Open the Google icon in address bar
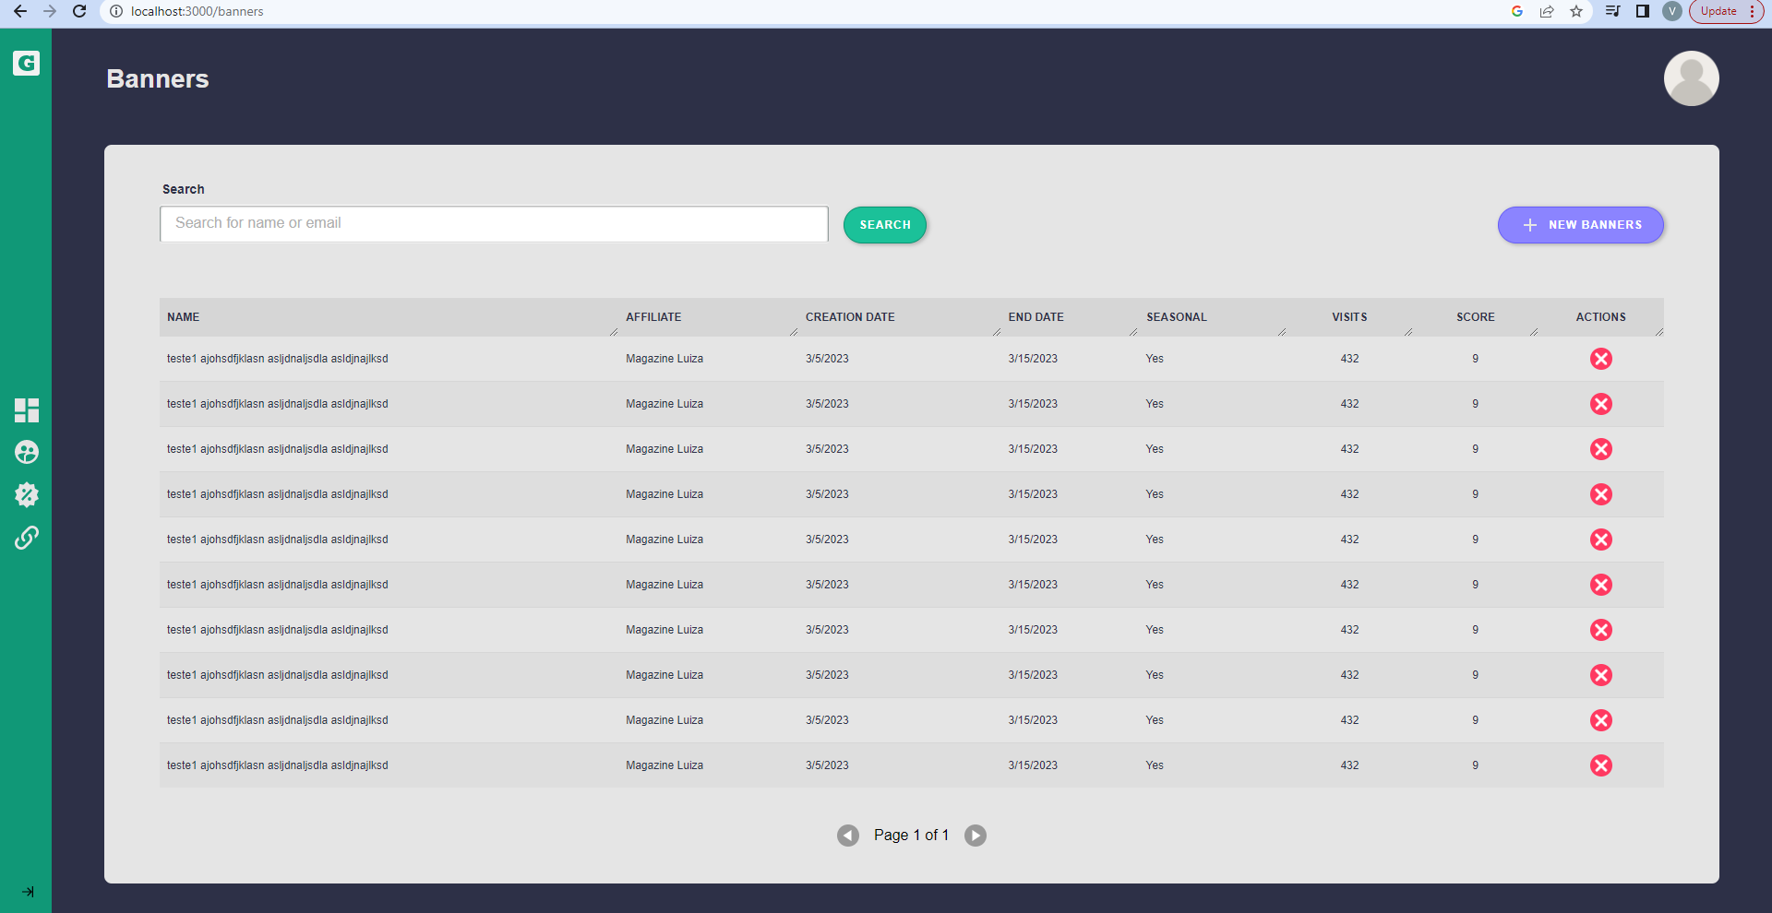Image resolution: width=1772 pixels, height=913 pixels. pyautogui.click(x=1517, y=11)
